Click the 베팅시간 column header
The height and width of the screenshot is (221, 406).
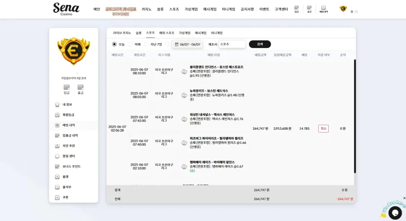pos(117,55)
